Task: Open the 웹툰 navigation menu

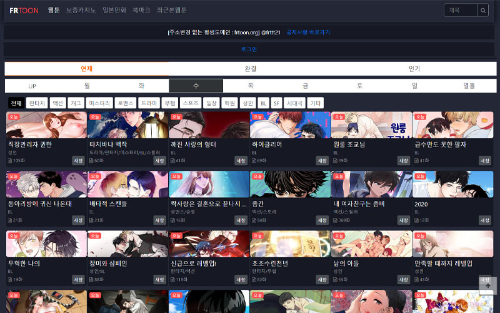Action: (x=54, y=10)
